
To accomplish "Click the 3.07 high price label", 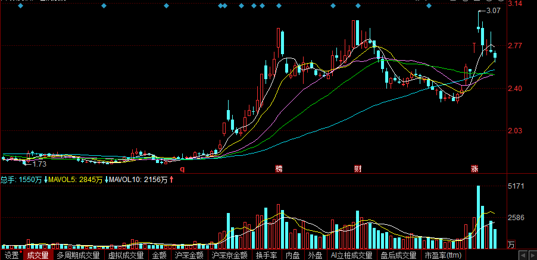I will (493, 11).
